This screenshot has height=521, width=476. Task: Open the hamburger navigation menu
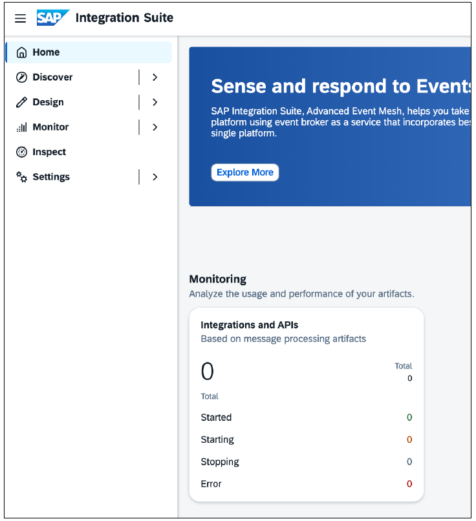(20, 18)
